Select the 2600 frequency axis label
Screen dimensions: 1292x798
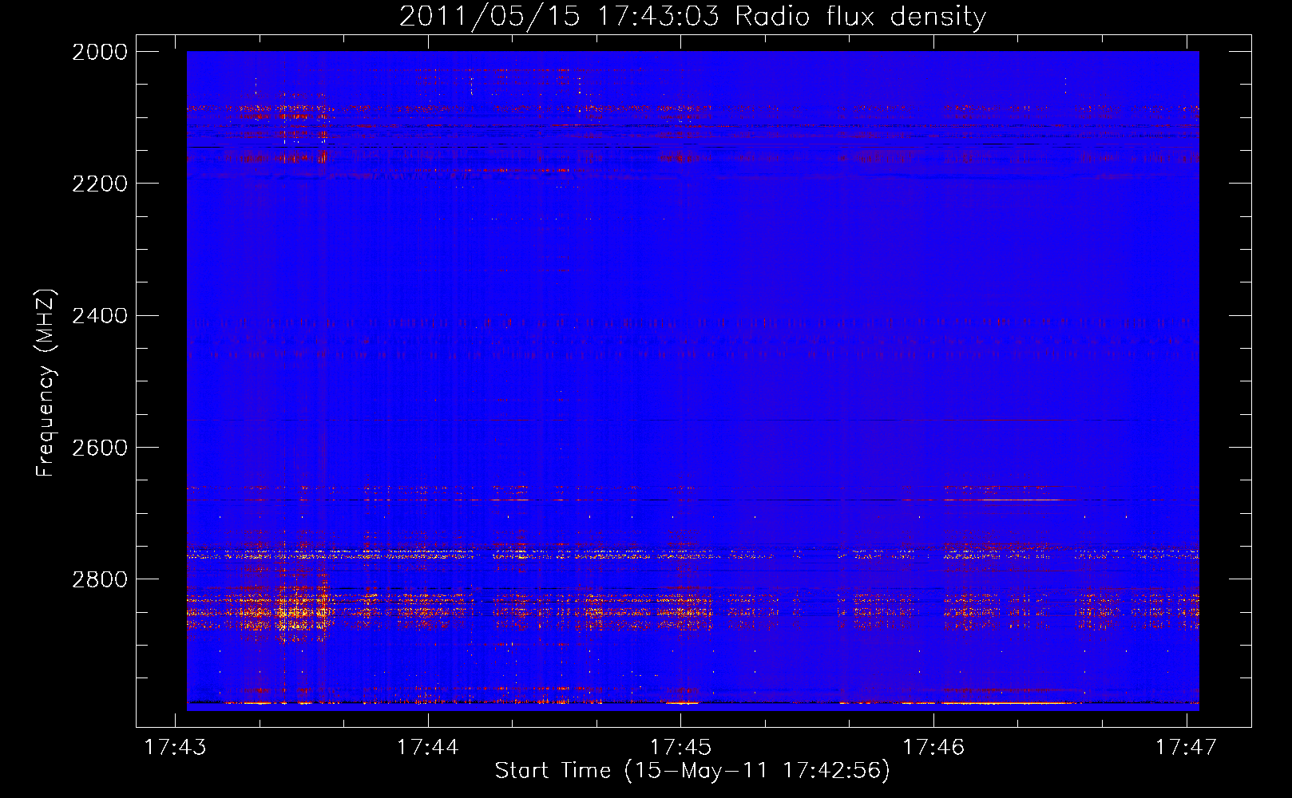[100, 448]
